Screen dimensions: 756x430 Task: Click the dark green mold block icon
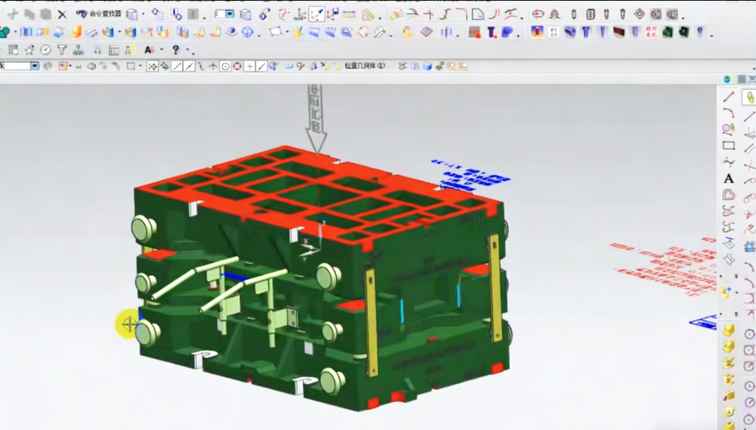pos(668,32)
